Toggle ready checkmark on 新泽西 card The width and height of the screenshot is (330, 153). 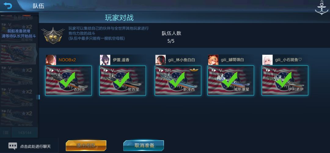click(x=176, y=80)
